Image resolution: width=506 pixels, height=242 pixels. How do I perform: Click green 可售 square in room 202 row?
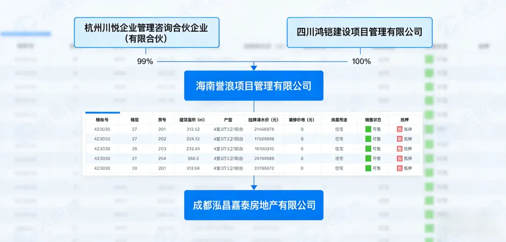coord(368,139)
